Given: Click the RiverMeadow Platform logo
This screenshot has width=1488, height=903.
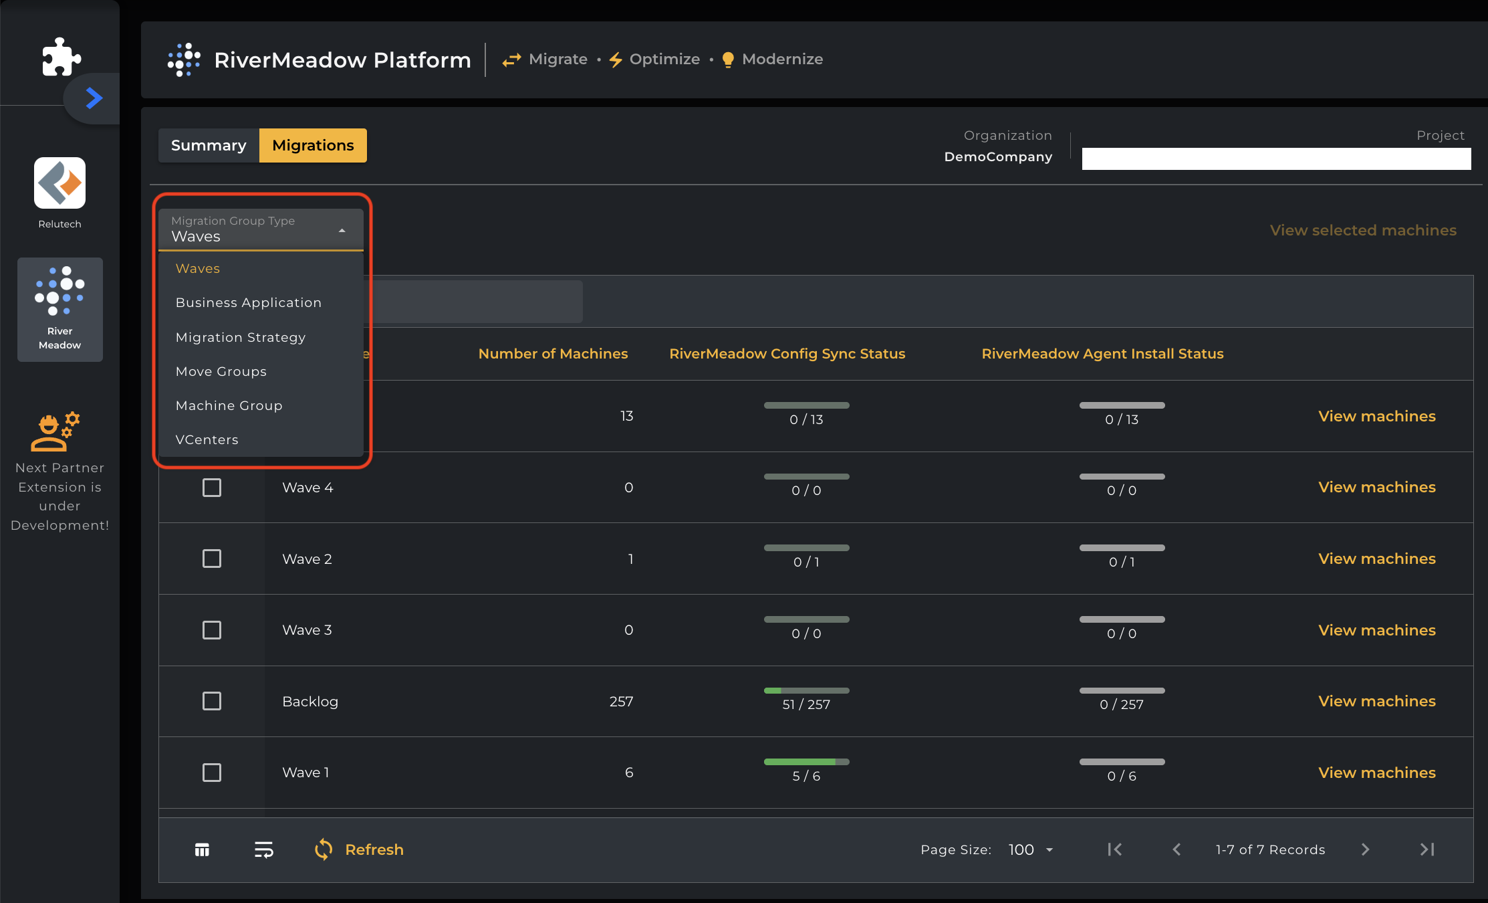Looking at the screenshot, I should (x=184, y=60).
